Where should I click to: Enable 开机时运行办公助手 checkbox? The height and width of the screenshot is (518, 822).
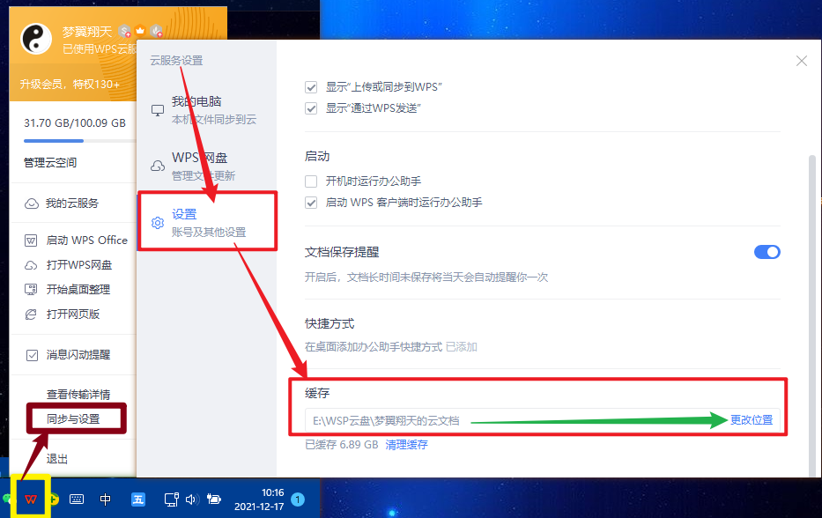click(x=311, y=181)
